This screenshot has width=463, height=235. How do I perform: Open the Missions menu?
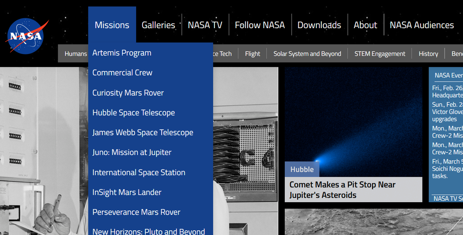(x=112, y=25)
